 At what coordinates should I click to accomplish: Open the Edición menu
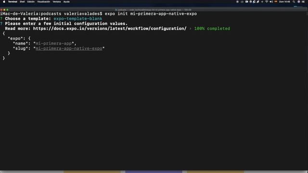click(31, 2)
